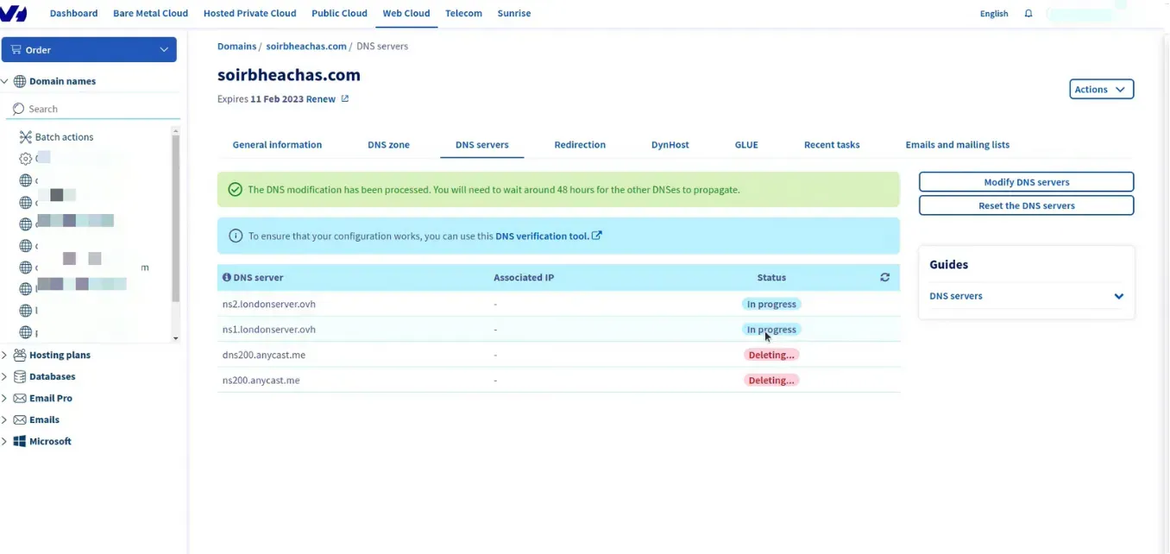Expand the Hosting plans section
Image resolution: width=1170 pixels, height=554 pixels.
4,355
